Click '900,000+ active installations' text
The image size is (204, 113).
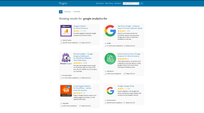(114, 103)
